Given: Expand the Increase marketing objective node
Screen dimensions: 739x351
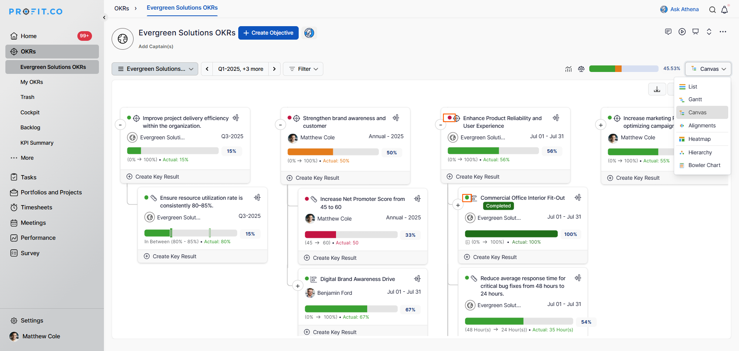Looking at the screenshot, I should (601, 125).
